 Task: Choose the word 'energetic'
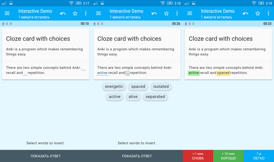pos(114,87)
